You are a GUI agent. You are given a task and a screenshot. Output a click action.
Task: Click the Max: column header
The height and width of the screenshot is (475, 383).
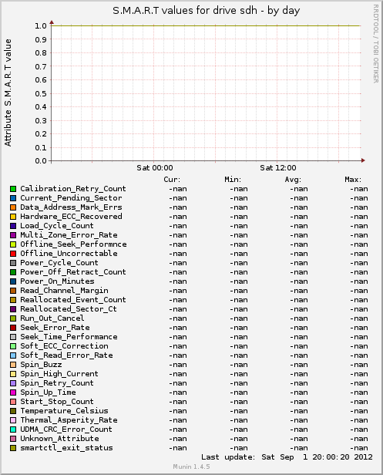tap(353, 180)
